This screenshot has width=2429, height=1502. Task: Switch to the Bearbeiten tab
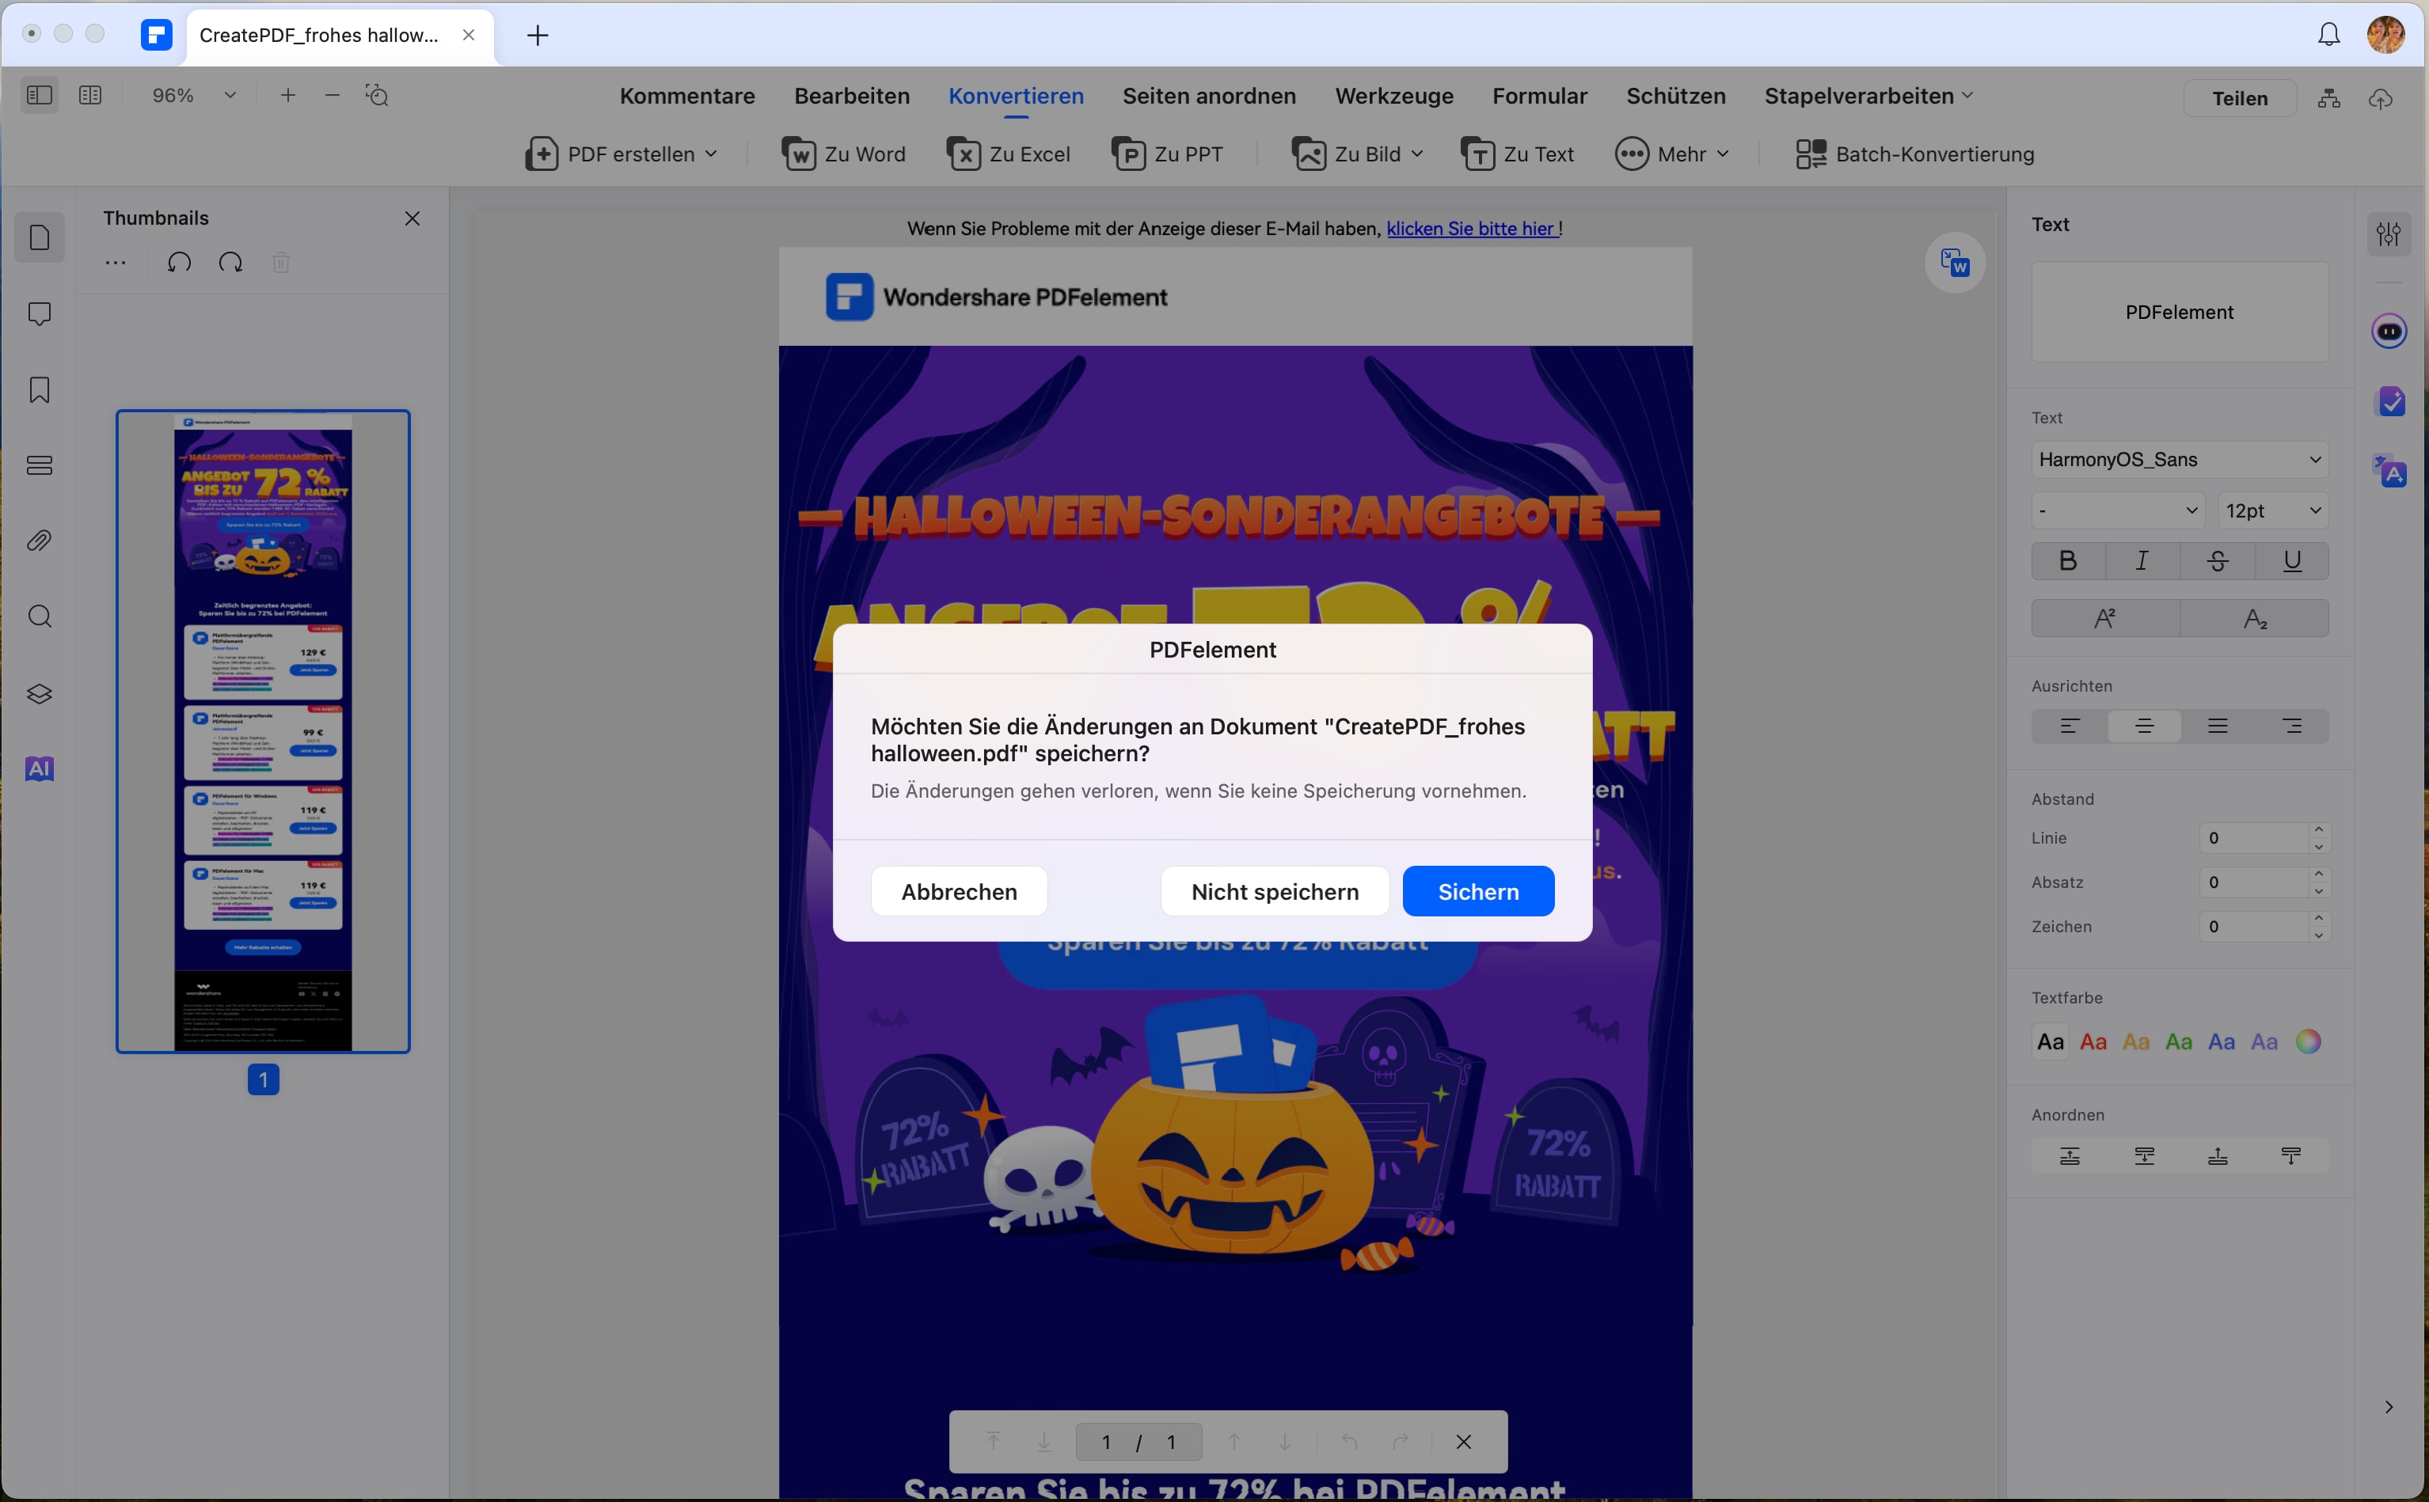pyautogui.click(x=852, y=97)
